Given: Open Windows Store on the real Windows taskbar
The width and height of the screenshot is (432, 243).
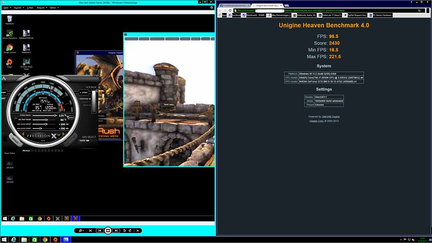Looking at the screenshot, I should click(x=35, y=239).
